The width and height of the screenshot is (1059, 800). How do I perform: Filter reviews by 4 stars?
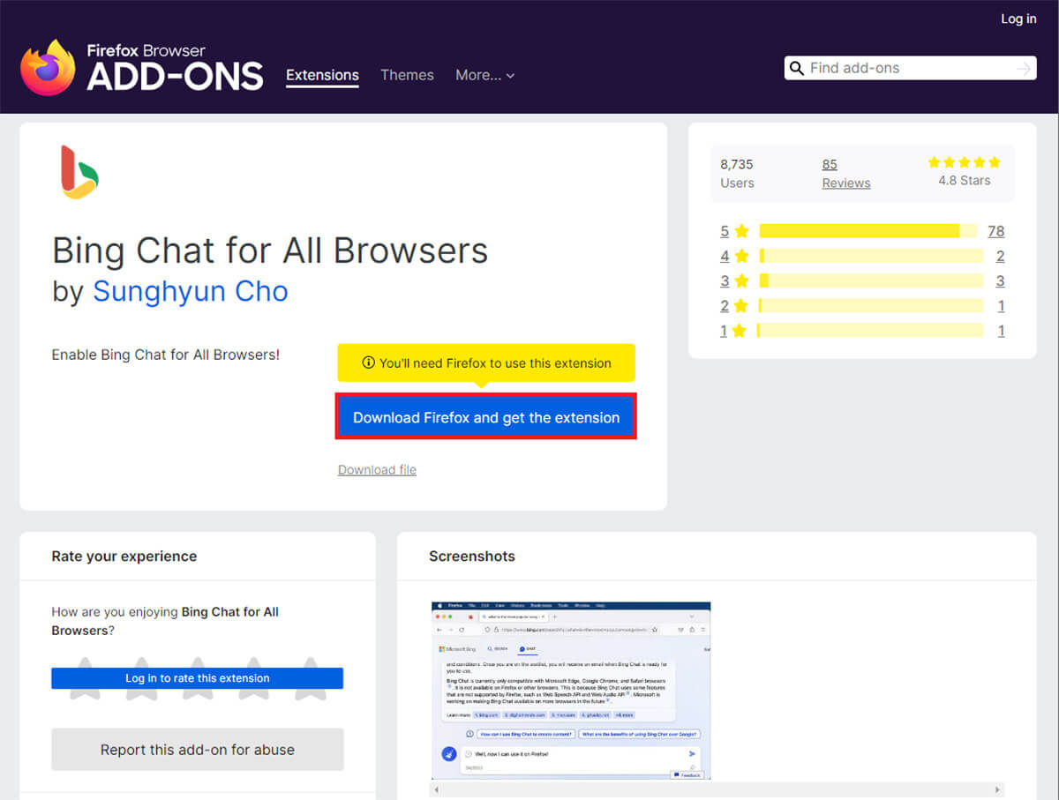(x=734, y=256)
